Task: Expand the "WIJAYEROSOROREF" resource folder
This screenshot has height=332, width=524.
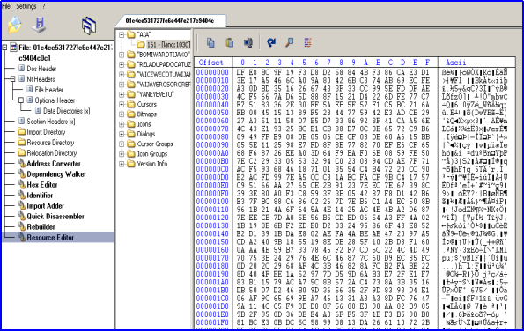Action: (x=122, y=85)
